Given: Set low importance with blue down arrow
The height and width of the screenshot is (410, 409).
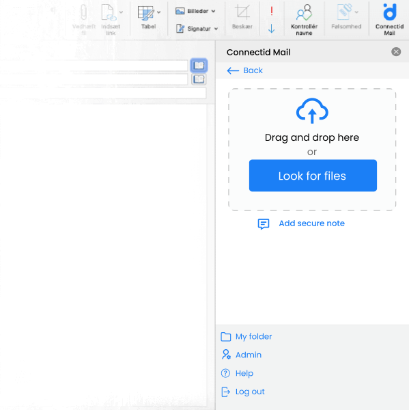Looking at the screenshot, I should (272, 28).
